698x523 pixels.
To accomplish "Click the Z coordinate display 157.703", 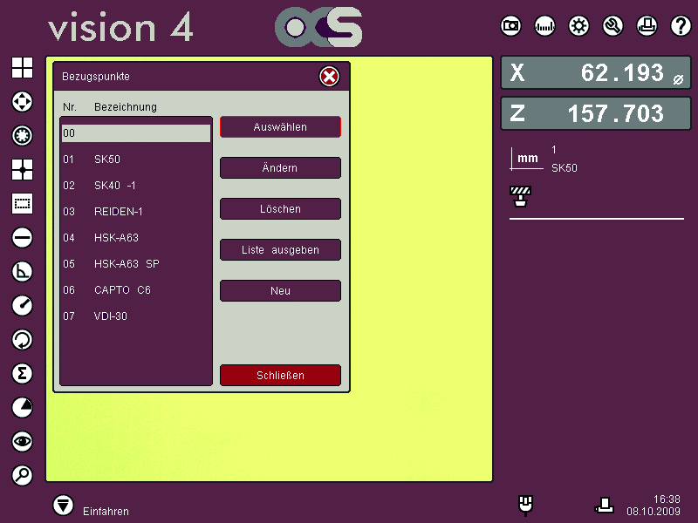I will (596, 113).
